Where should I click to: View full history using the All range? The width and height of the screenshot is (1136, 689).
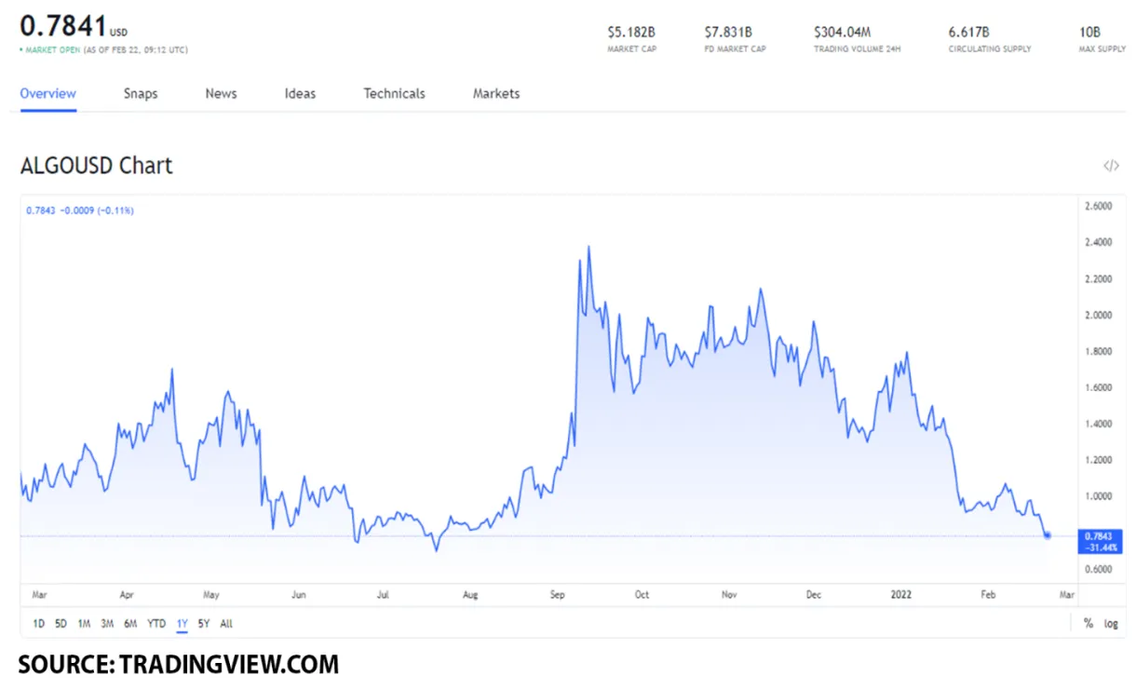point(226,624)
